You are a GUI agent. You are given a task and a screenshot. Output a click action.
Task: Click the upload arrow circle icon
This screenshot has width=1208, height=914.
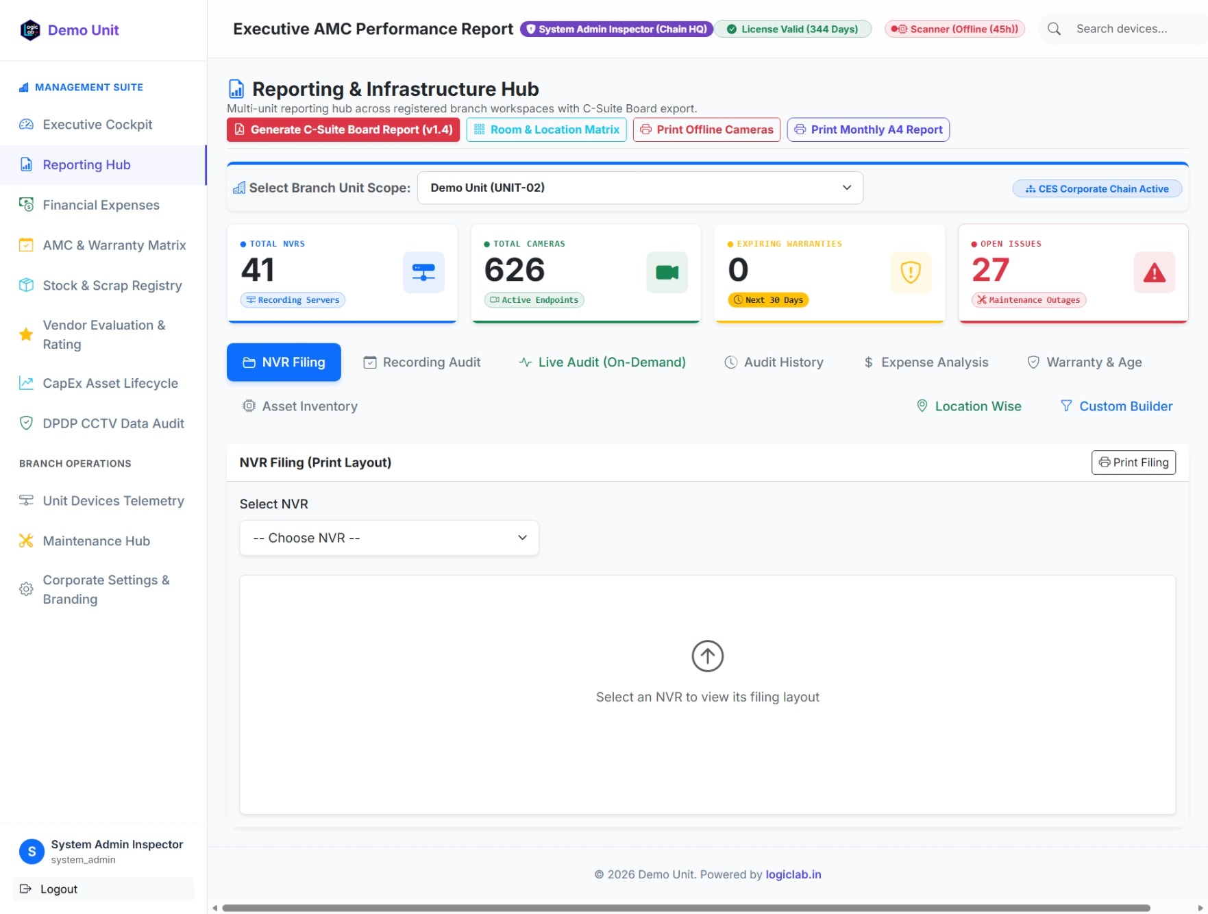click(708, 656)
